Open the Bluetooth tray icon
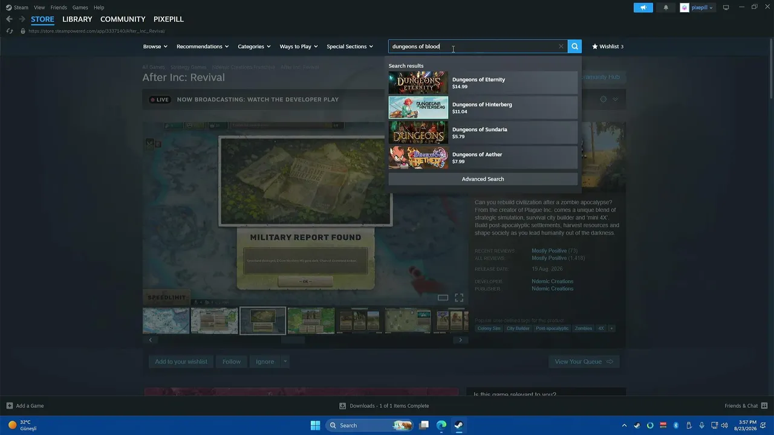 tap(676, 425)
